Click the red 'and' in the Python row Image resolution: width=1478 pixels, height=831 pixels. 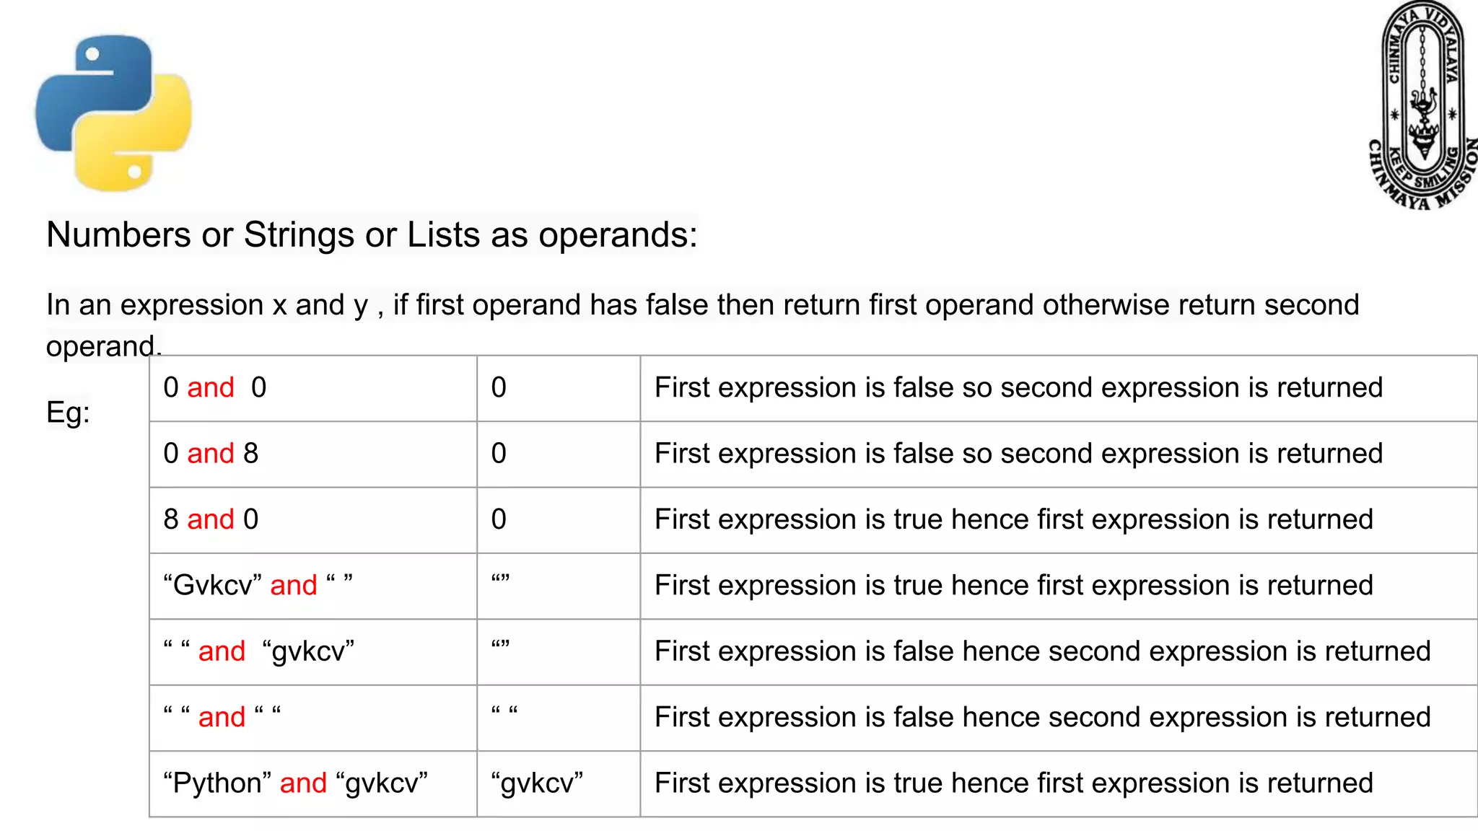(x=303, y=783)
